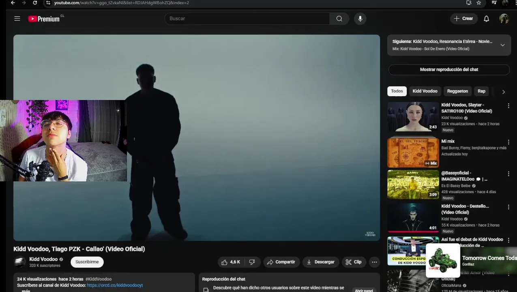This screenshot has width=517, height=292.
Task: Open the #KiddVoodoo hashtag
Action: 99,279
